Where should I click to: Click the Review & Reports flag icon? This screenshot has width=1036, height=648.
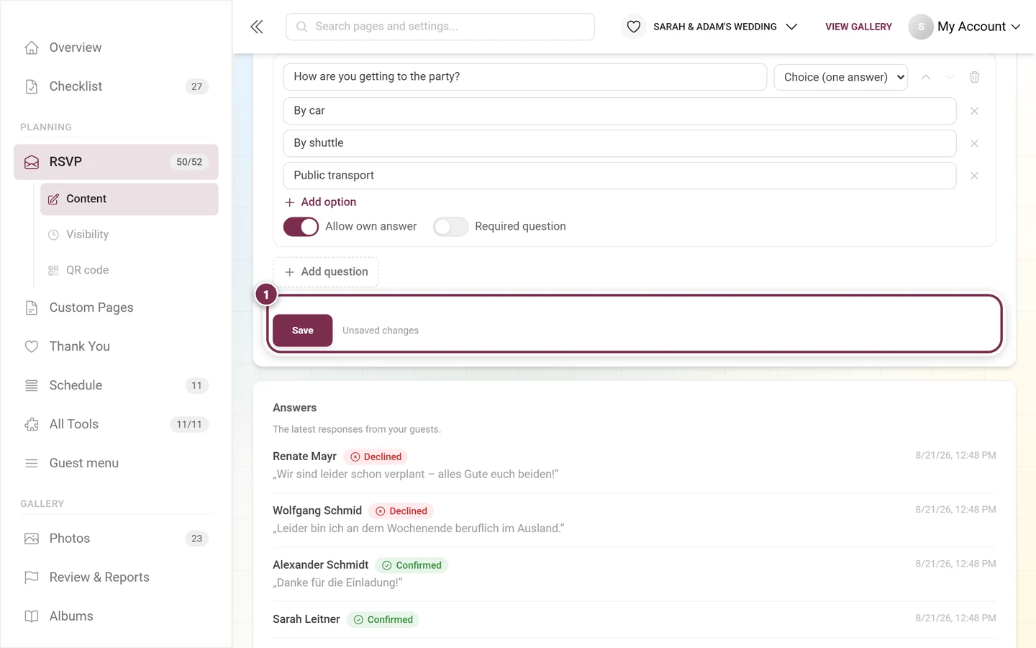tap(32, 577)
